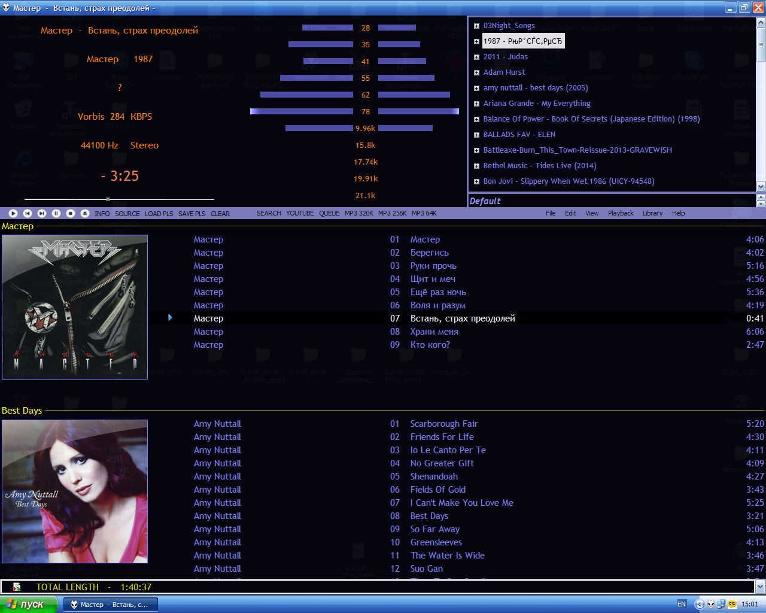
Task: Expand the Balance Of Power album node
Action: click(476, 119)
